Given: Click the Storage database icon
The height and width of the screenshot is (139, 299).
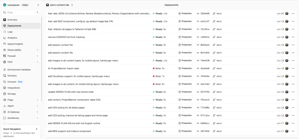Looking at the screenshot, I should (5, 94).
